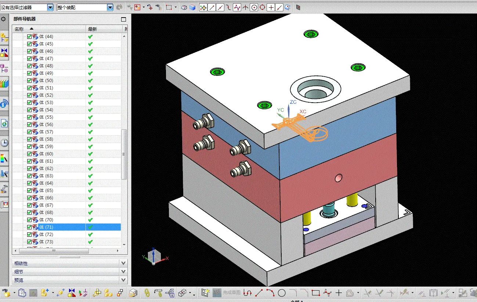This screenshot has height=302, width=477.
Task: Enable the Mid Point snap icon
Action: pos(220,7)
